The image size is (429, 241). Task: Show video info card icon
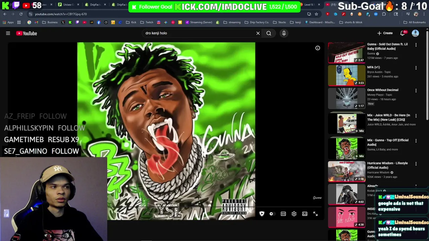click(318, 48)
